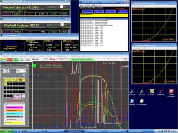
Task: Click calendar day 07 in first row
Action: [23, 80]
